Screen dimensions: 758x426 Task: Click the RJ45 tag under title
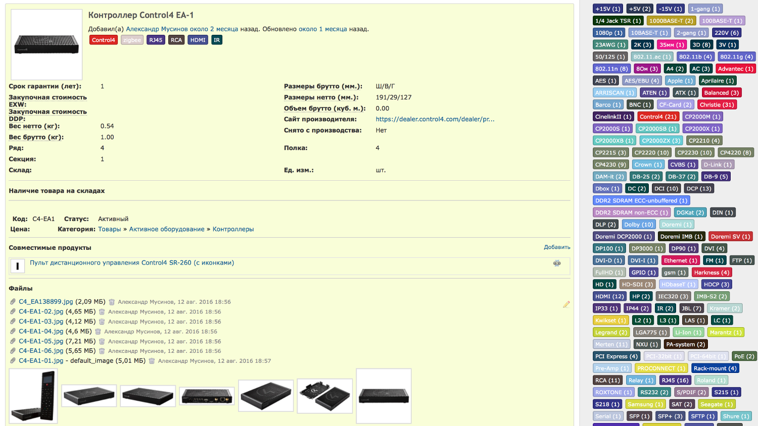[x=156, y=40]
